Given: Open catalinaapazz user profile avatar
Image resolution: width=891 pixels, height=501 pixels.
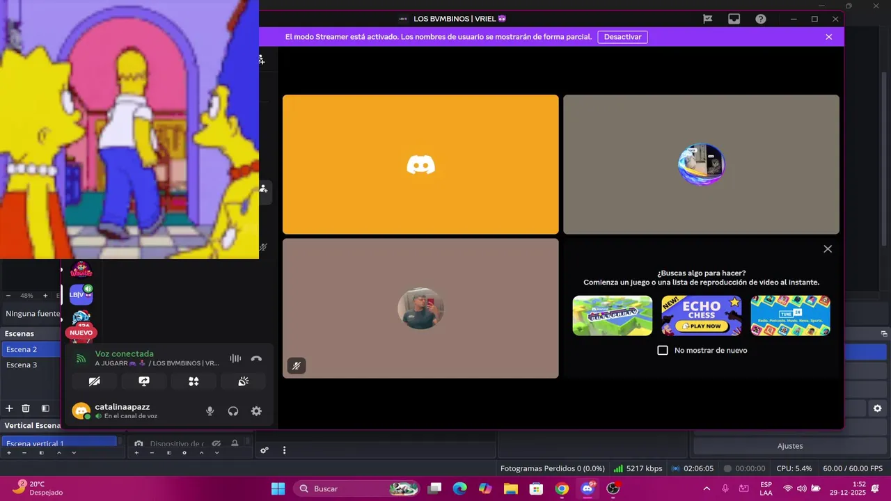Looking at the screenshot, I should click(81, 411).
